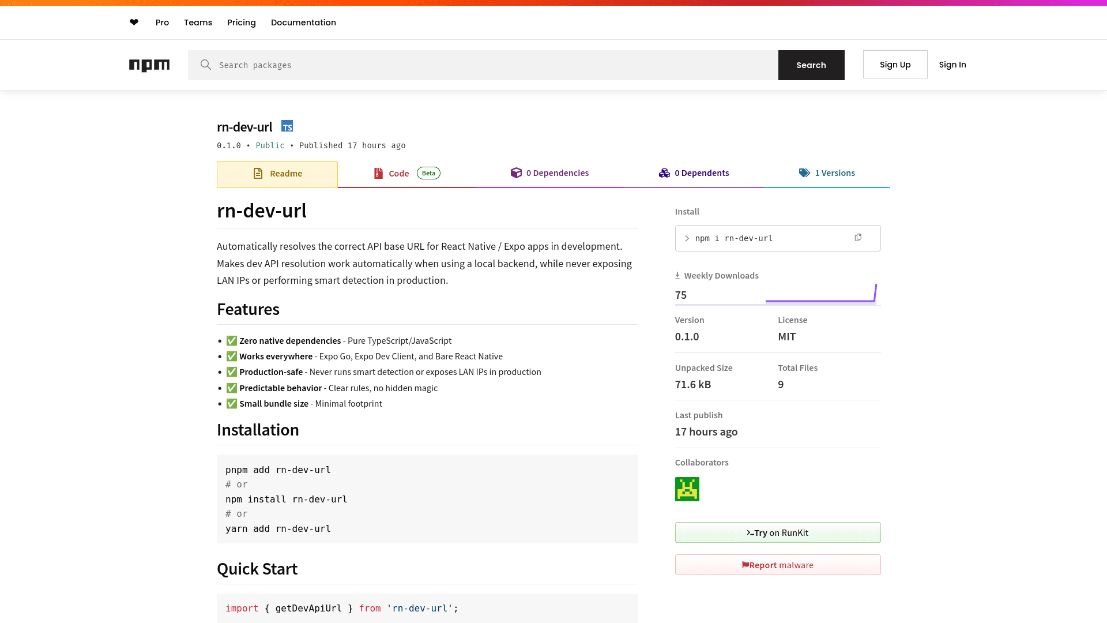Click the Sign Up button
This screenshot has height=623, width=1107.
895,64
